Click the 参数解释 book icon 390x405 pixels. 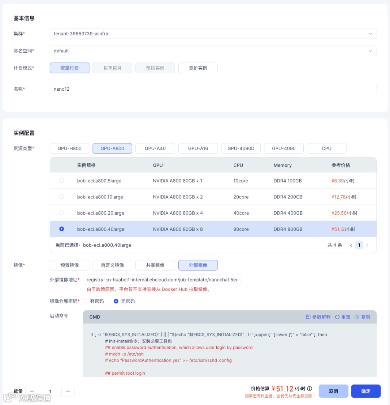(x=308, y=317)
